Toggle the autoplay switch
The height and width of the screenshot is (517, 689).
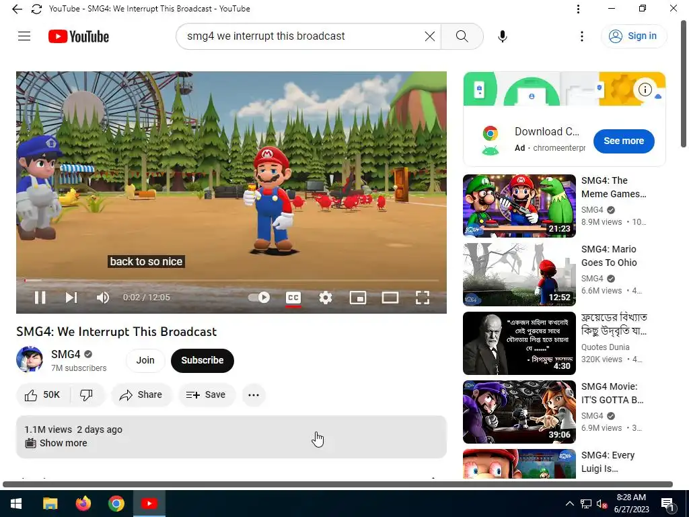(259, 298)
